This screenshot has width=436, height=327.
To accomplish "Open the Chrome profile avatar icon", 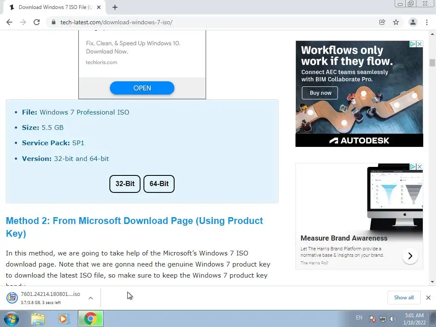I will (x=413, y=22).
